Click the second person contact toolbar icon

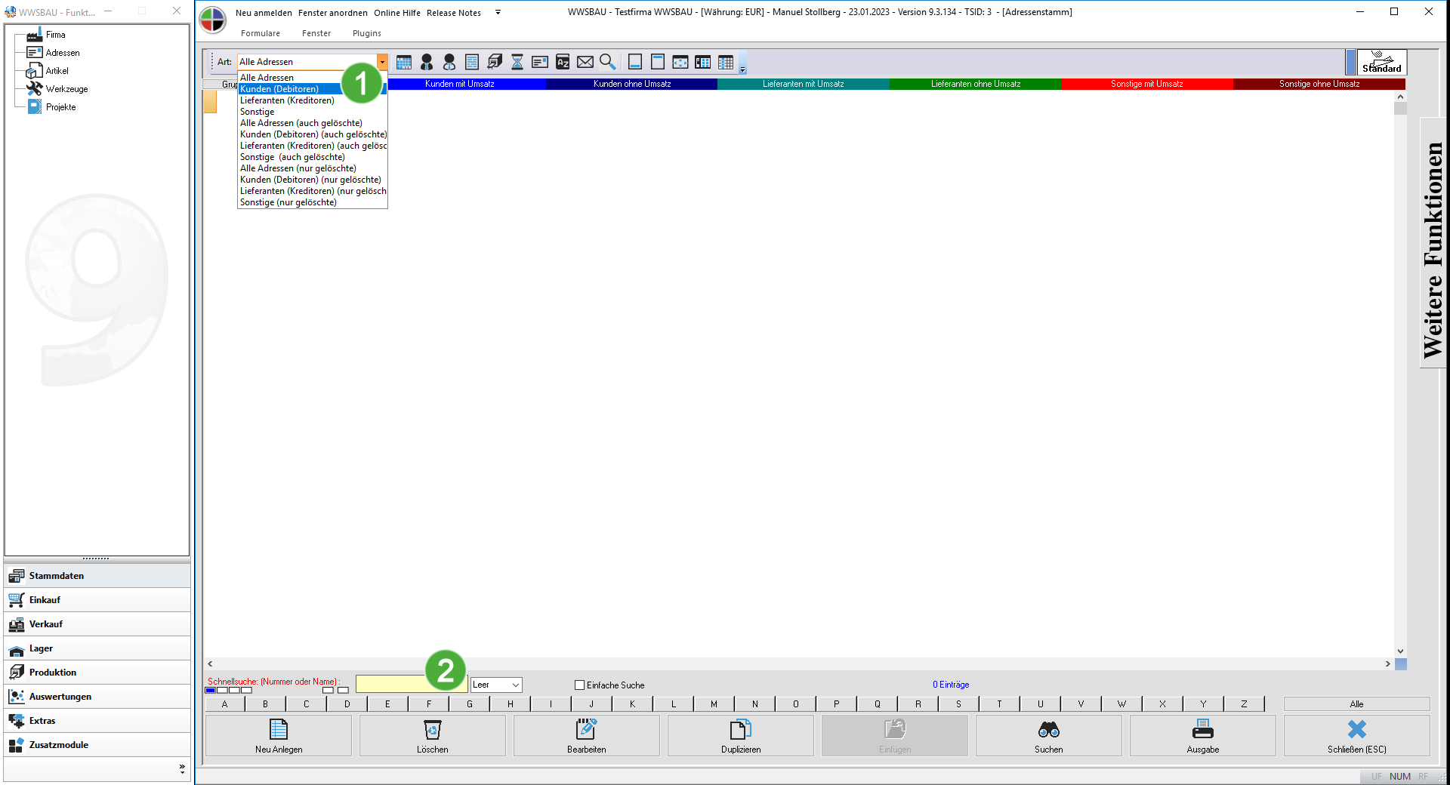click(449, 62)
